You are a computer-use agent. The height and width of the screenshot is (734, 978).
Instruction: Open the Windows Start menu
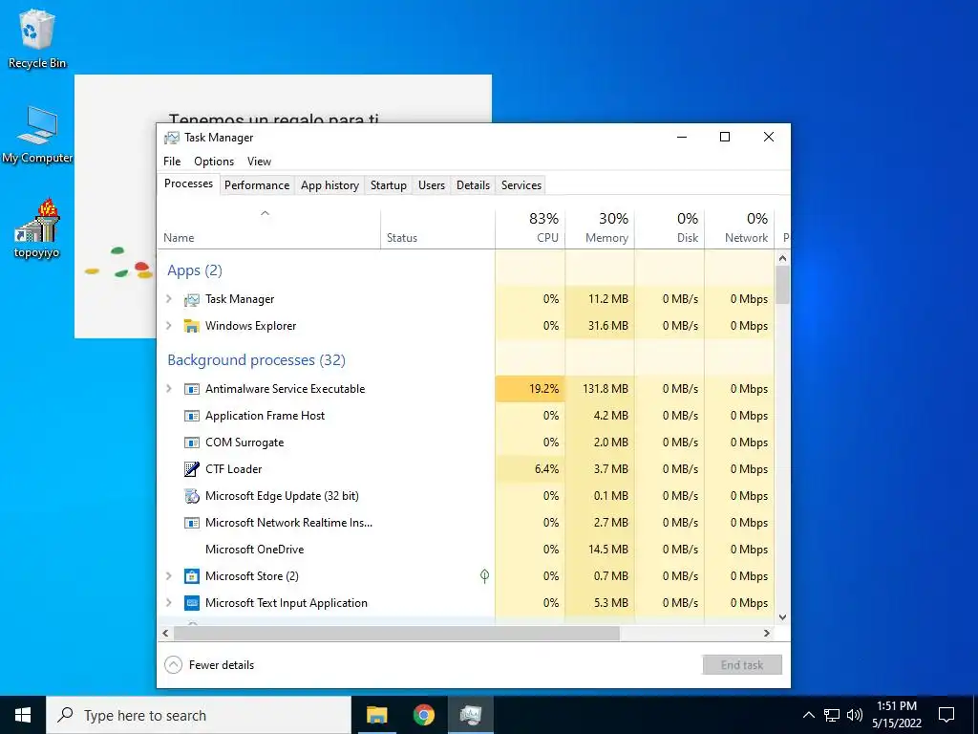tap(23, 715)
